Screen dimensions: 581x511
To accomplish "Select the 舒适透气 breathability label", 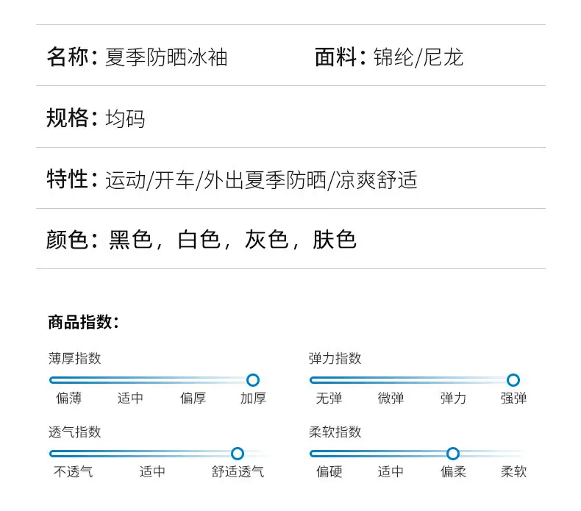I will tap(238, 472).
